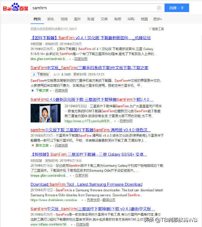Click result count text 约157,000个
Viewport: 202px width, 227px height.
(x=54, y=29)
